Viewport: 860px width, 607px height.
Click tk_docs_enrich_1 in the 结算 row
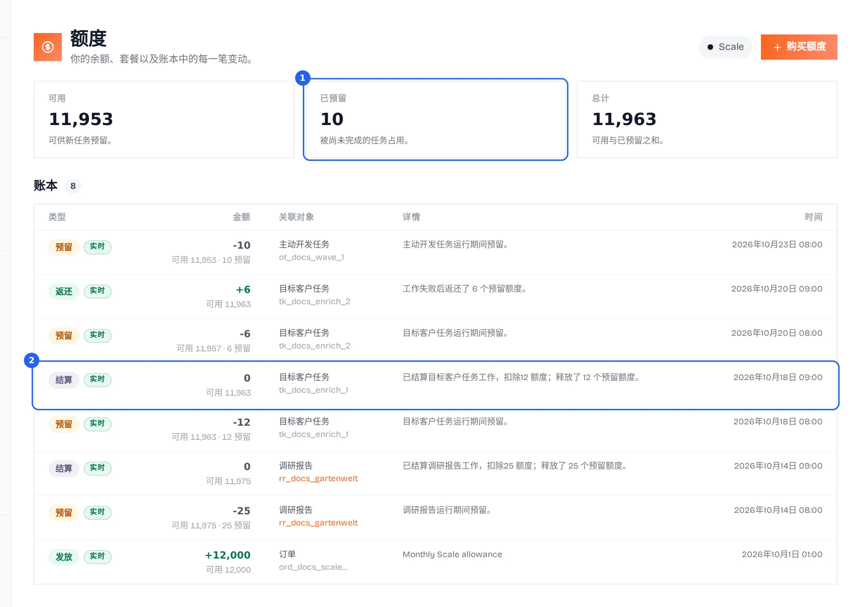[314, 390]
